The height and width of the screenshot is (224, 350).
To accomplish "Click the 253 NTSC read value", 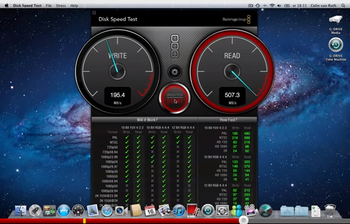I will click(247, 195).
